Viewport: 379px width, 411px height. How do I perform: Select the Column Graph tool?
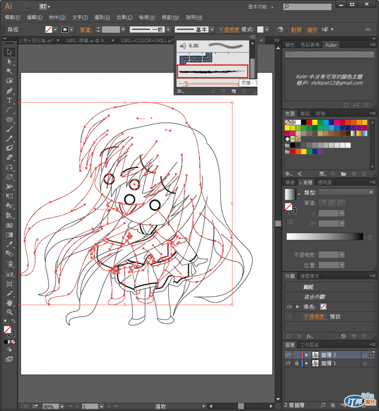pyautogui.click(x=9, y=274)
